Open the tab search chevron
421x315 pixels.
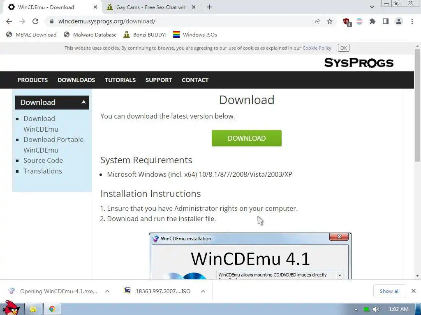[372, 7]
